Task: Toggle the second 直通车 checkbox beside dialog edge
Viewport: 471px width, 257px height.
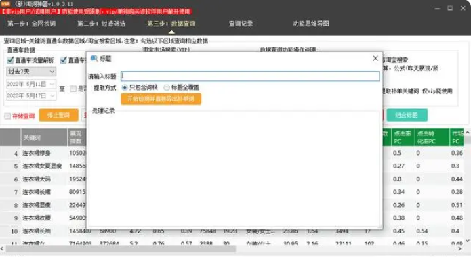Action: (x=64, y=60)
